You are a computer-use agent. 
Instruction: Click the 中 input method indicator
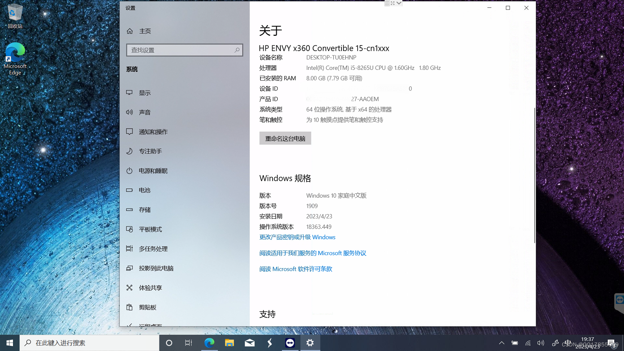point(568,343)
